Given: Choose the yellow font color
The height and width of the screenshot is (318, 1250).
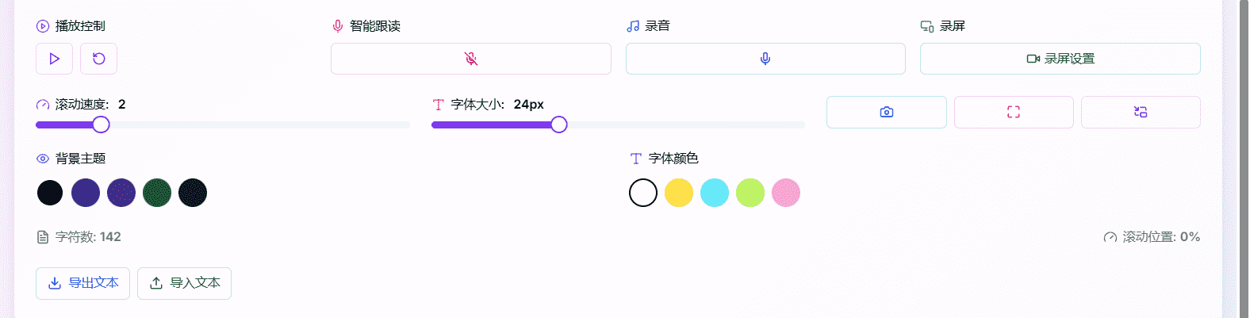Looking at the screenshot, I should [679, 193].
